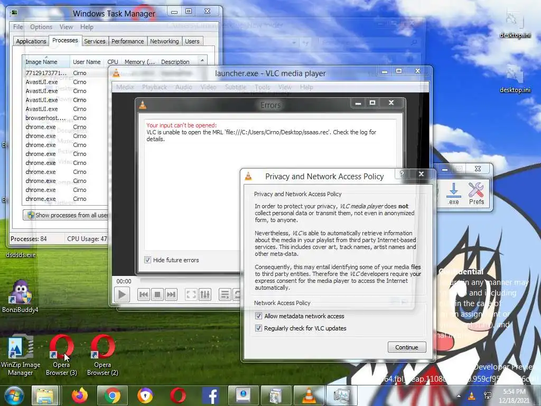This screenshot has height=406, width=541.
Task: Click VLC previous track button
Action: tap(144, 294)
